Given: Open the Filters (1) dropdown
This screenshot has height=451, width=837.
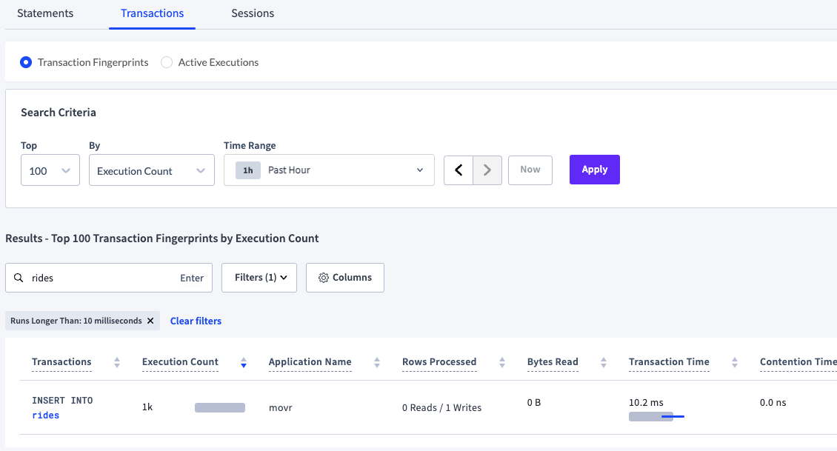Looking at the screenshot, I should click(259, 278).
